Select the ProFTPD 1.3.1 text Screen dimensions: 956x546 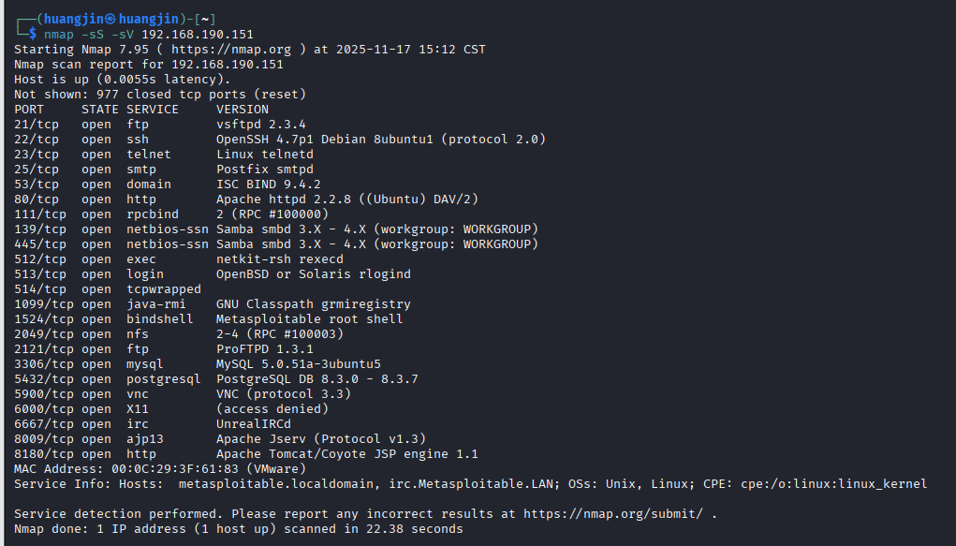click(x=265, y=349)
